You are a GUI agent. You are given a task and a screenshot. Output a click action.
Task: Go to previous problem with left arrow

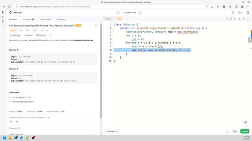[x=118, y=13]
